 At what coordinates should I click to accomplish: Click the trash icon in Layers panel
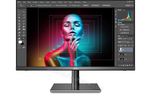(x=131, y=65)
